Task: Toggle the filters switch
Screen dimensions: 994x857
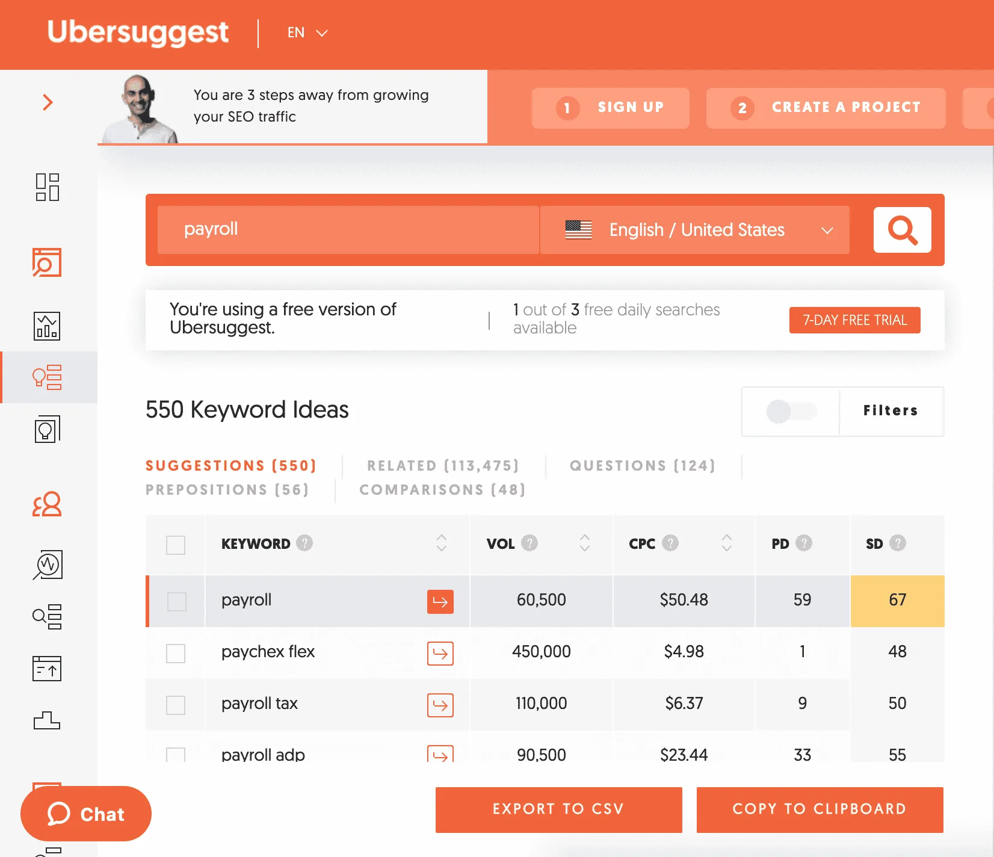Action: click(791, 412)
